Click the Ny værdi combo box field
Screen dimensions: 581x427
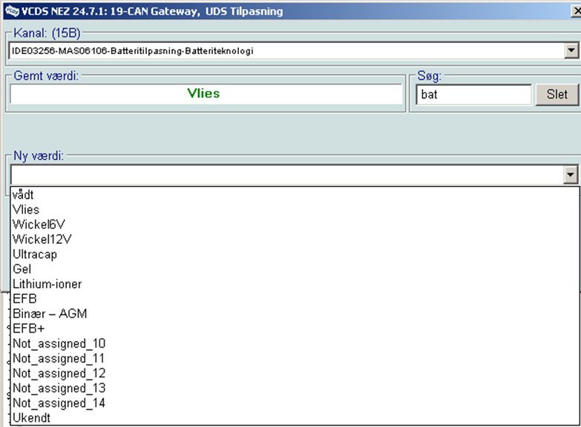[286, 175]
